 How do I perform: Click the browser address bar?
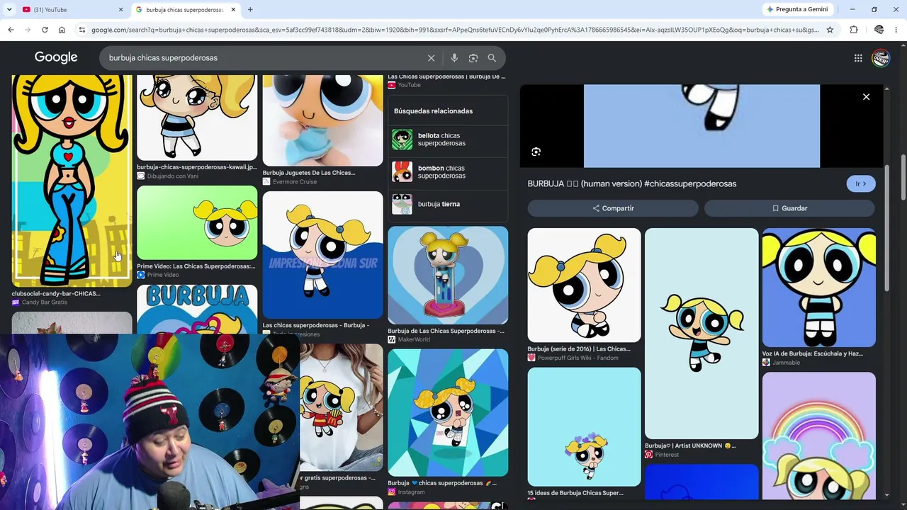coord(453,30)
